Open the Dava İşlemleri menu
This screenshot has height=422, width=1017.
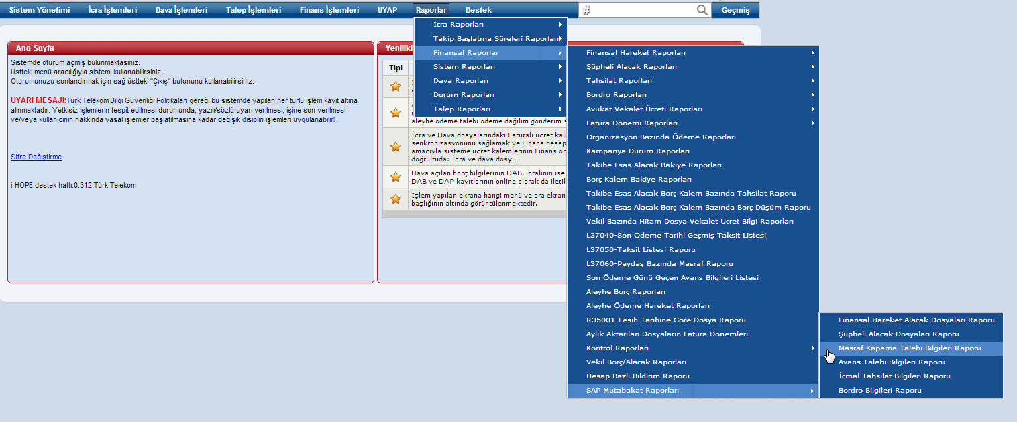point(181,10)
